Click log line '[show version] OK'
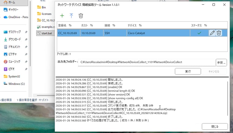Viewport: 233px width, 133px height. [93, 94]
